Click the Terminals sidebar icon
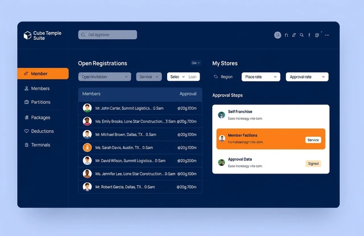This screenshot has height=236, width=364. pyautogui.click(x=27, y=145)
